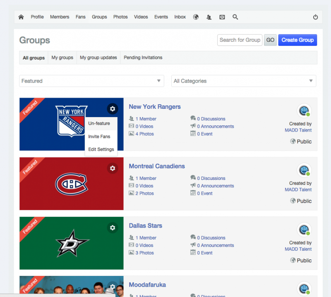The height and width of the screenshot is (297, 331).
Task: Open 0 Discussions of Montreal Canadiens
Action: pyautogui.click(x=211, y=178)
